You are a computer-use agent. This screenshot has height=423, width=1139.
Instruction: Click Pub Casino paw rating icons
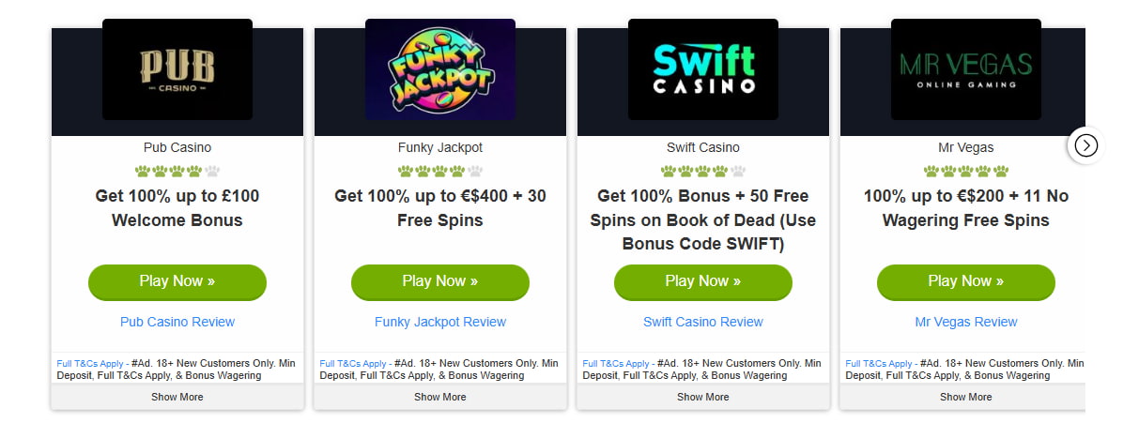(x=177, y=172)
